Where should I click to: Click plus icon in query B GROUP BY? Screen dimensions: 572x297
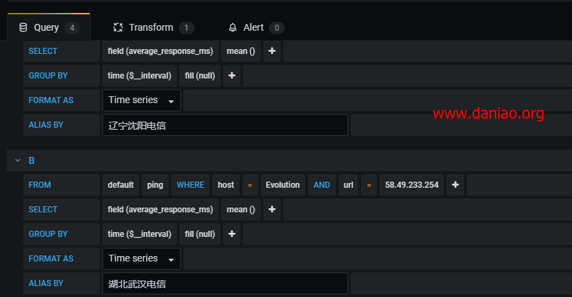[x=231, y=234]
